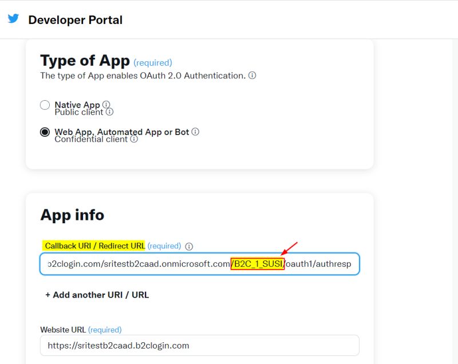Viewport: 458px width, 364px height.
Task: Click the info icon beside Native App
Action: (x=106, y=105)
